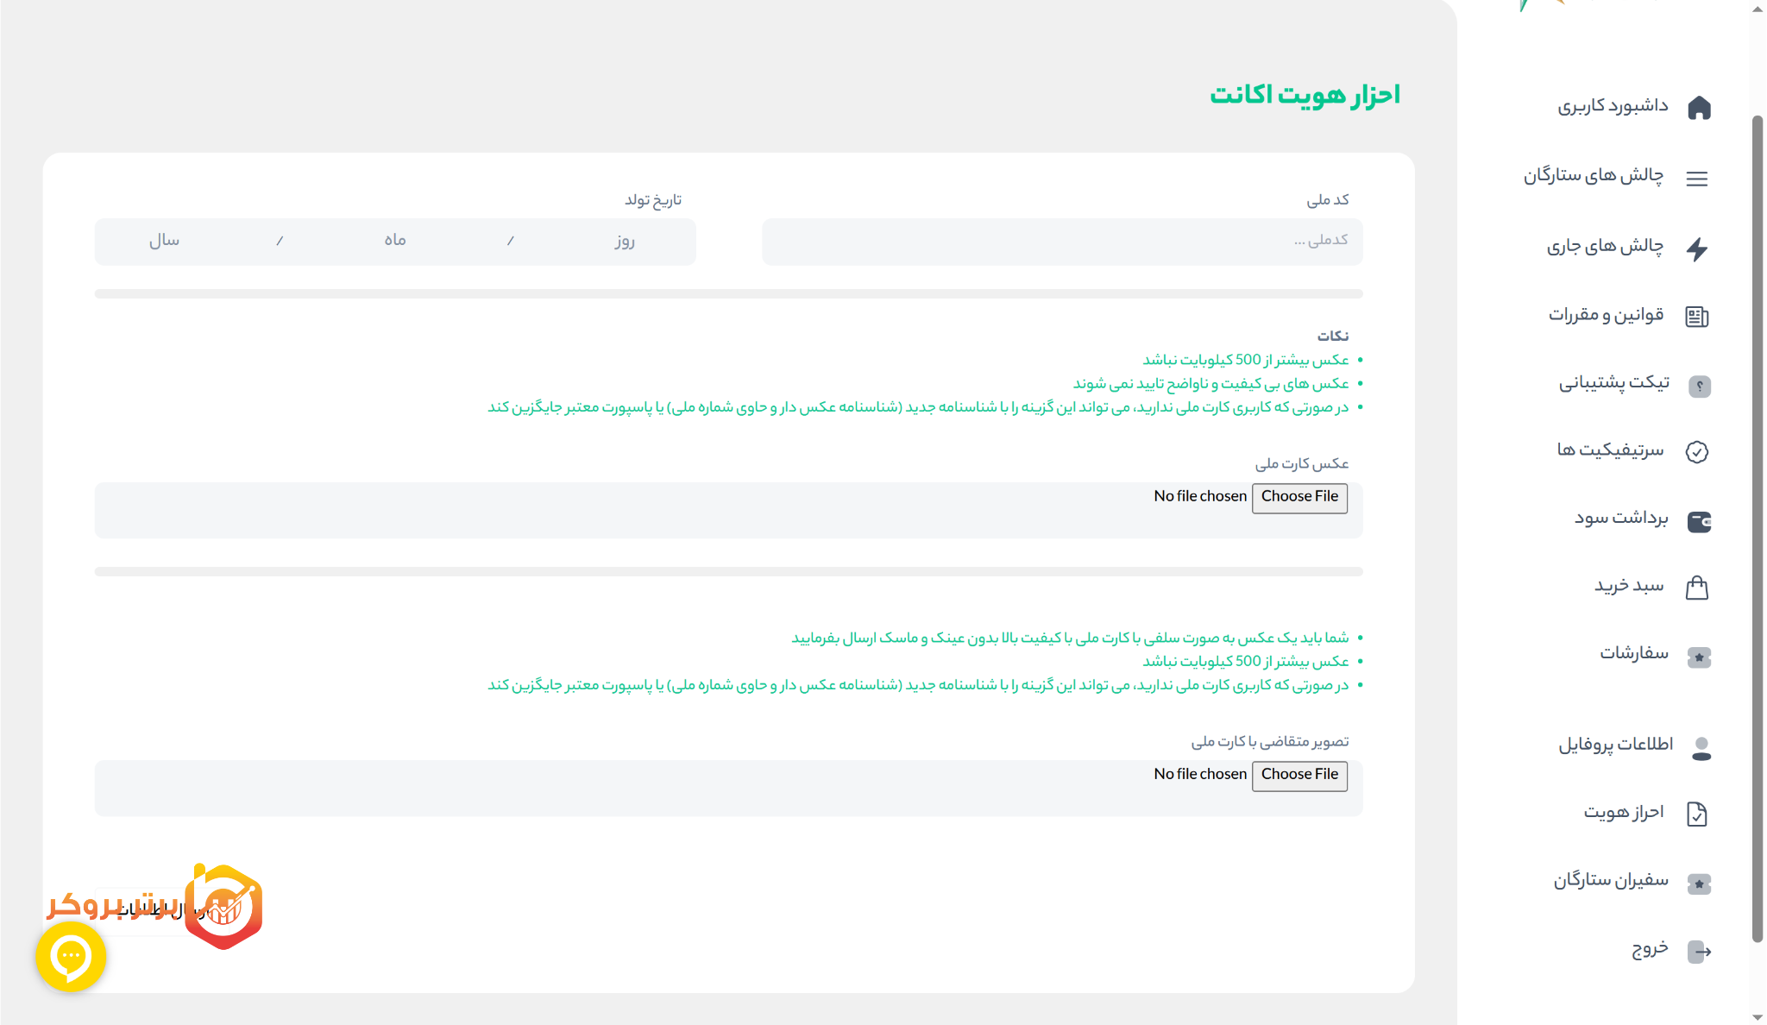This screenshot has width=1767, height=1025.
Task: Focus the کد ملی input field
Action: coord(1062,242)
